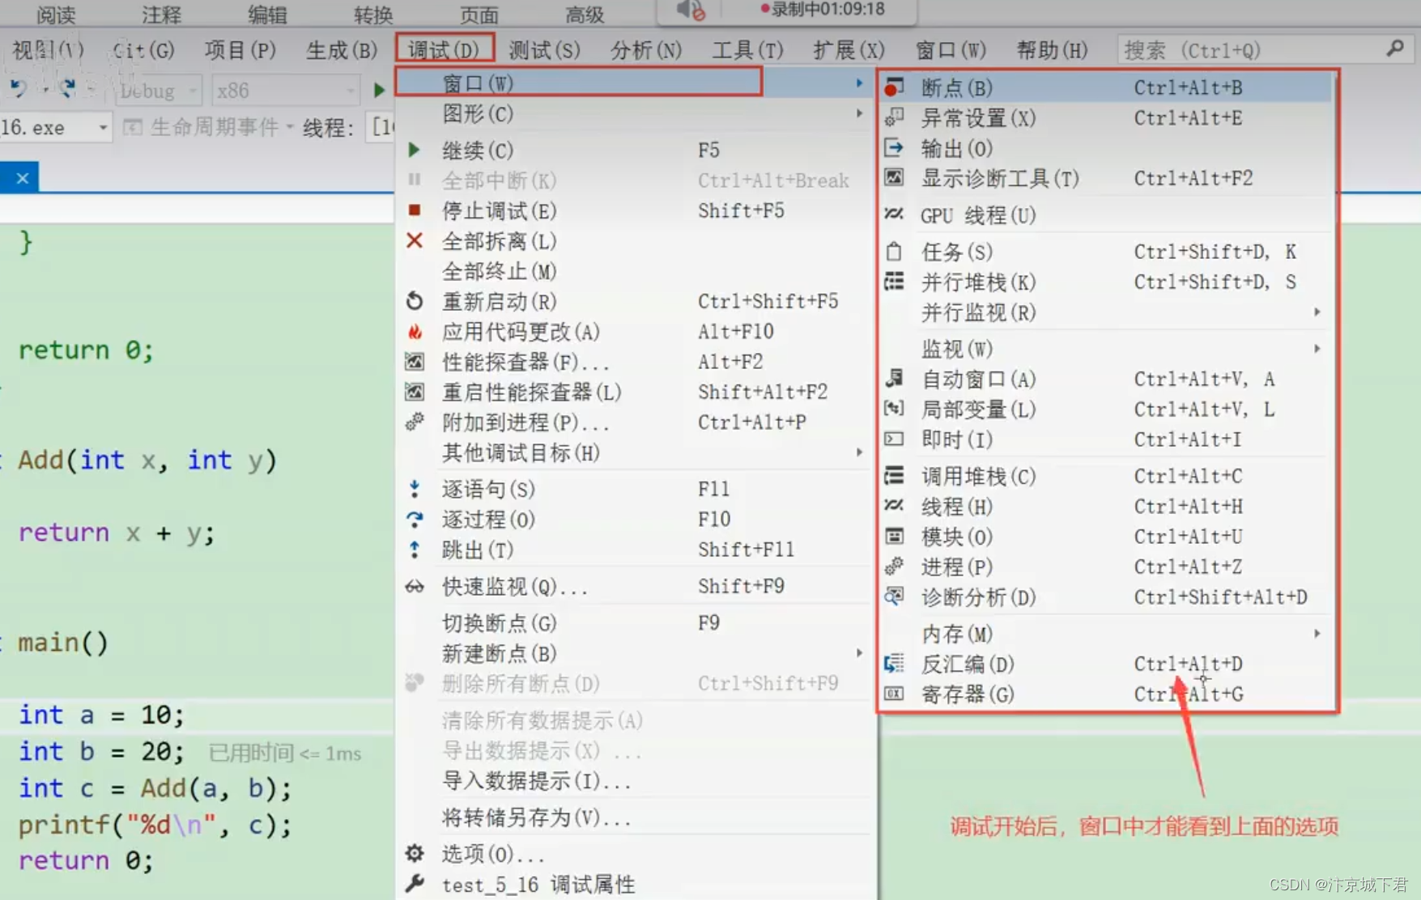The height and width of the screenshot is (900, 1421).
Task: Click the 模块 modules icon
Action: pyautogui.click(x=894, y=536)
